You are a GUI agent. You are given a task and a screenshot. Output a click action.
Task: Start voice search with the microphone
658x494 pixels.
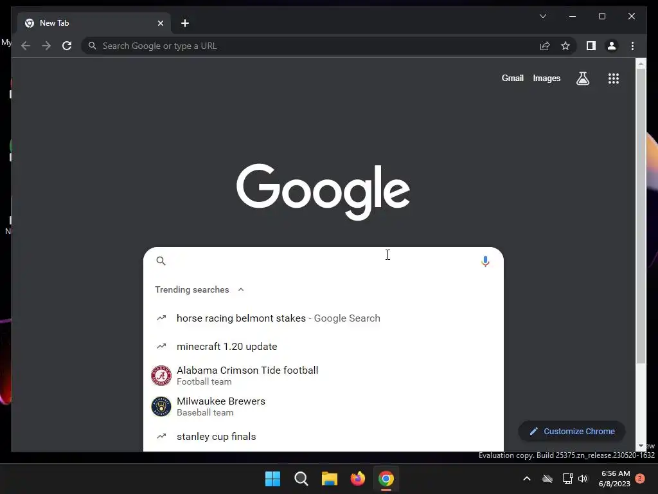click(x=485, y=261)
